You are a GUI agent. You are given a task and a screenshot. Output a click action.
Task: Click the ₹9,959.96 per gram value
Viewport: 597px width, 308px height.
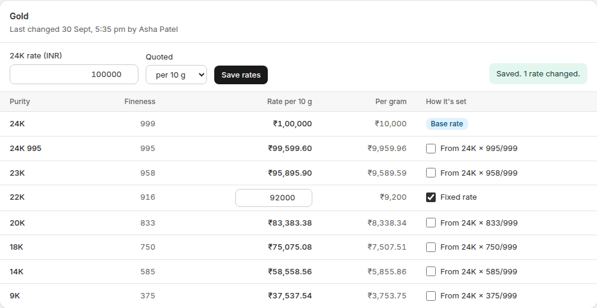coord(387,149)
